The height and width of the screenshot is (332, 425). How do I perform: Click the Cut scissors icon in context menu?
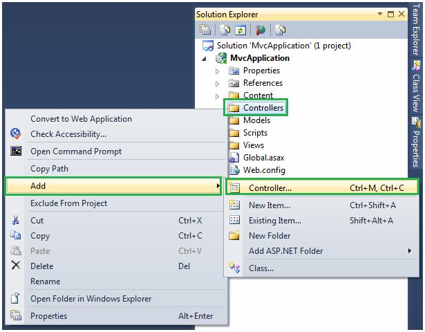(x=15, y=220)
